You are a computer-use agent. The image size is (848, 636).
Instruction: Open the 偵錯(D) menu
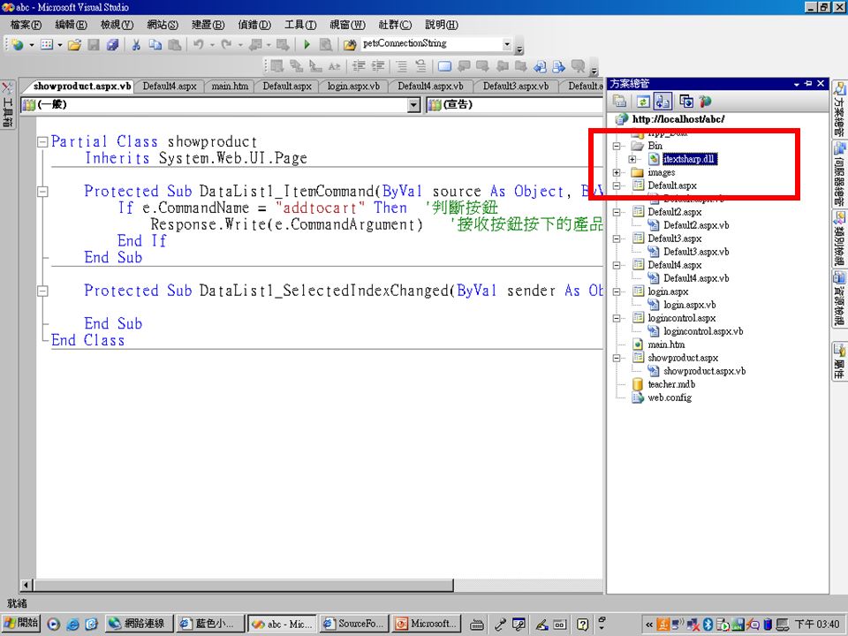(x=254, y=25)
